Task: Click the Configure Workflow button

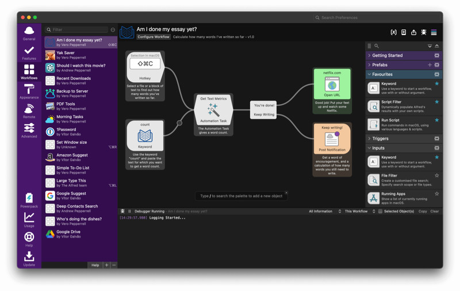Action: (154, 37)
